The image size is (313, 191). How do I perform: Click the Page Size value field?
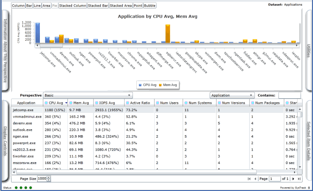pos(42,179)
